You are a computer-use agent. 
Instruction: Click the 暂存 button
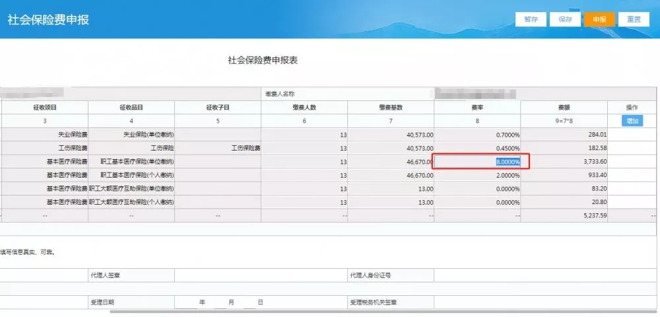pyautogui.click(x=531, y=19)
